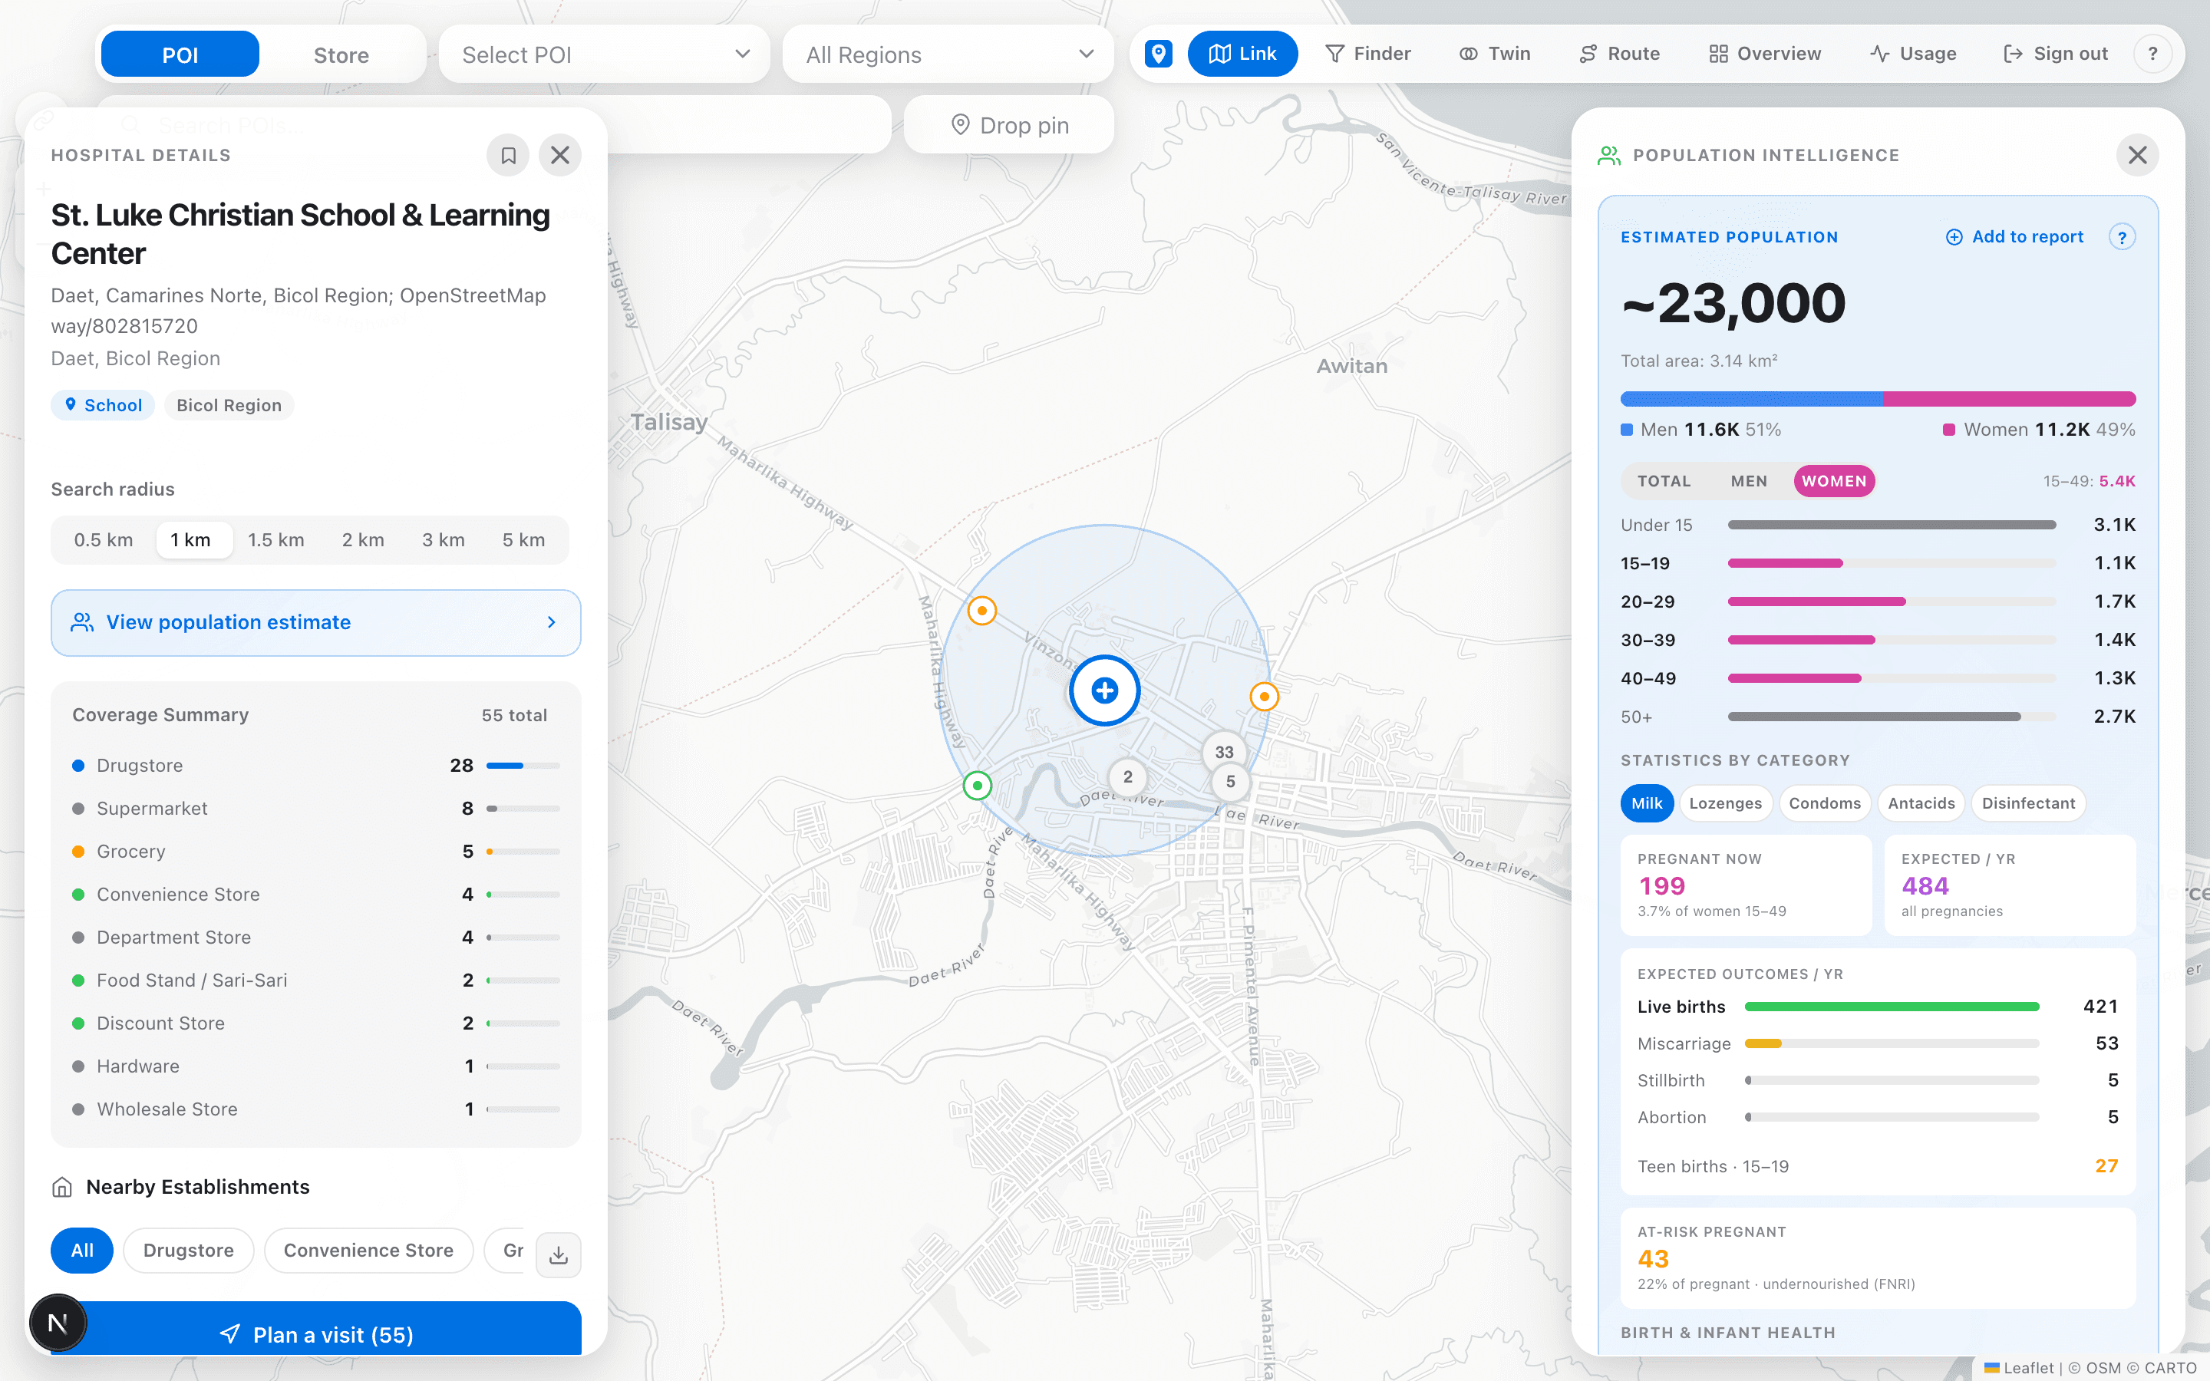
Task: Open the help question mark in toolbar
Action: (x=2152, y=54)
